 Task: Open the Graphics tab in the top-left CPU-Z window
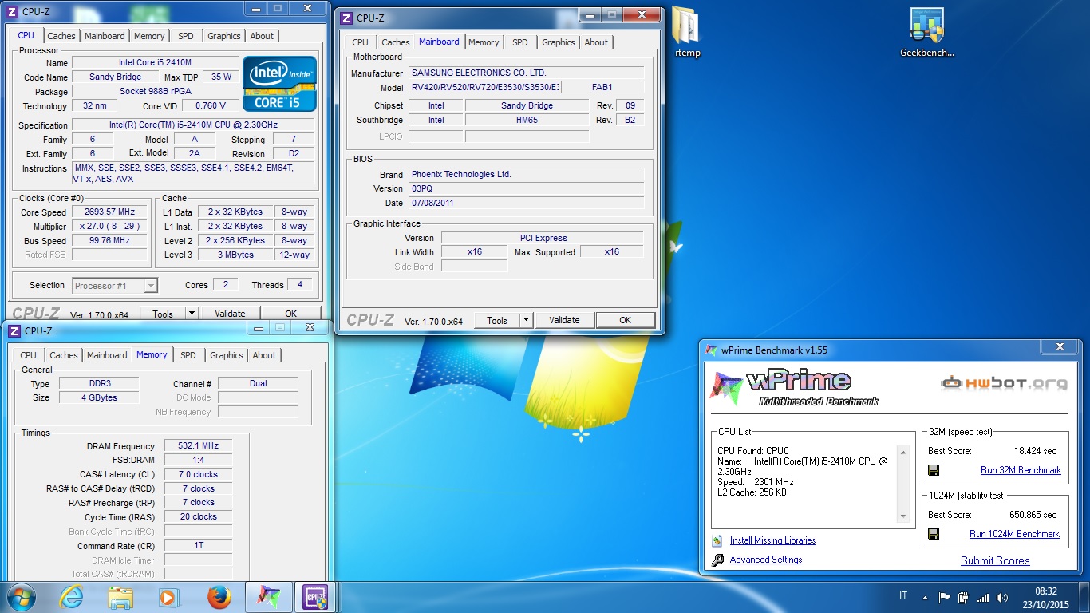[x=224, y=36]
